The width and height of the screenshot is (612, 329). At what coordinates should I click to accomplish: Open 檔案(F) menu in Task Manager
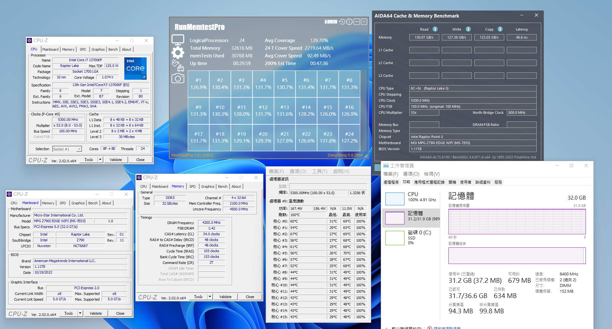coord(391,174)
